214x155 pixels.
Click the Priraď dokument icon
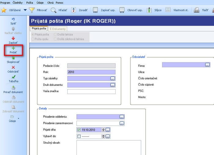click(x=13, y=88)
